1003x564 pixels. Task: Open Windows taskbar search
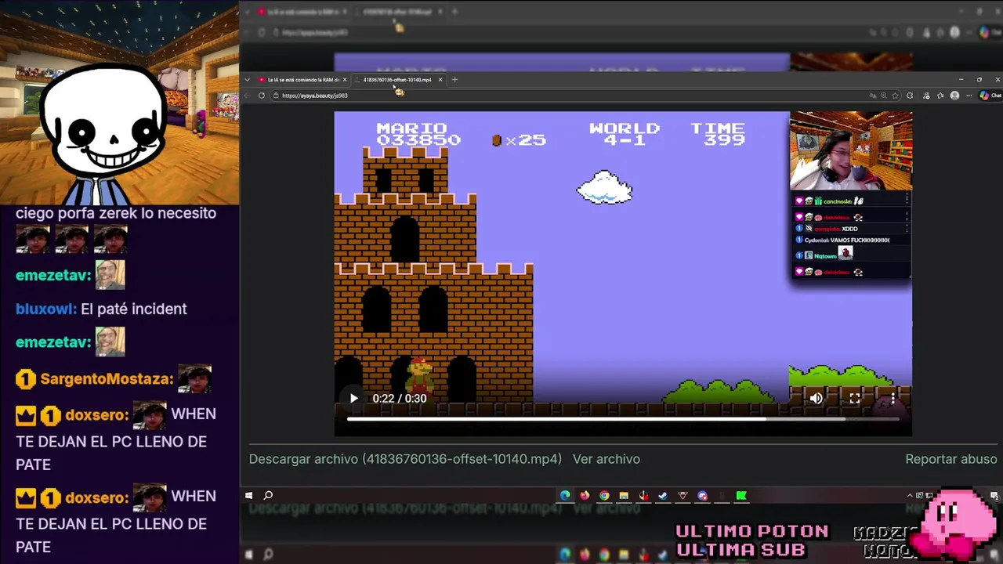268,495
